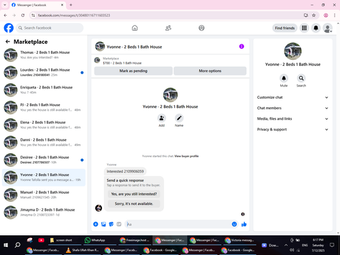Choose a sticker icon
The image size is (340, 255).
[112, 224]
